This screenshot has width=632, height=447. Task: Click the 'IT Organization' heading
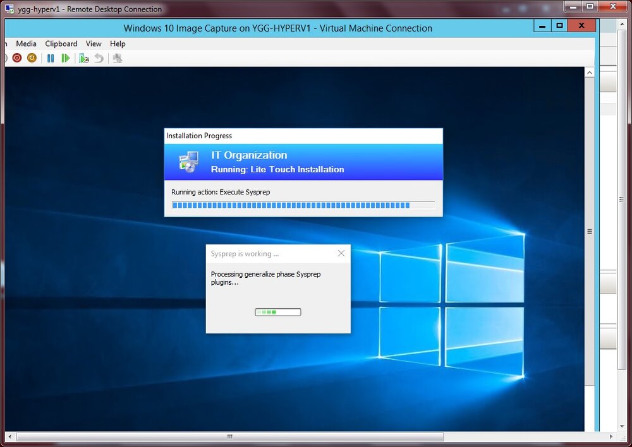coord(249,155)
